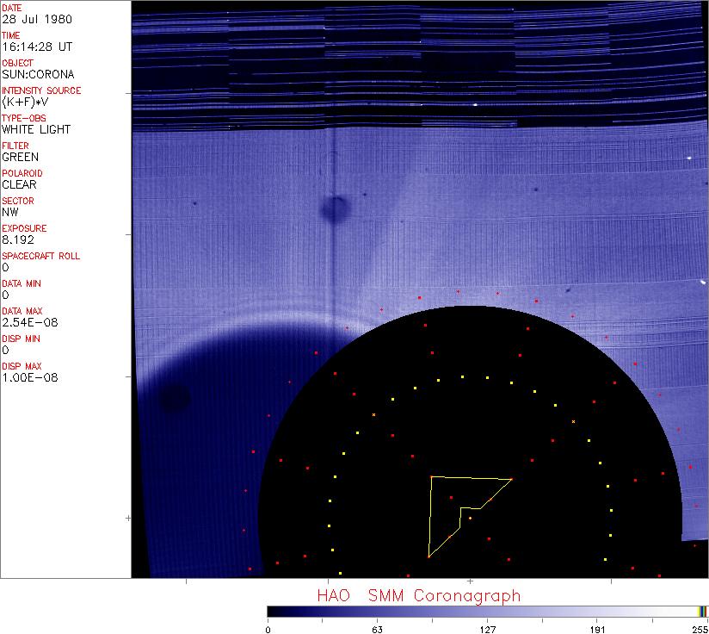Click the dark circular spot at the left edge
The width and height of the screenshot is (709, 634).
pos(175,397)
